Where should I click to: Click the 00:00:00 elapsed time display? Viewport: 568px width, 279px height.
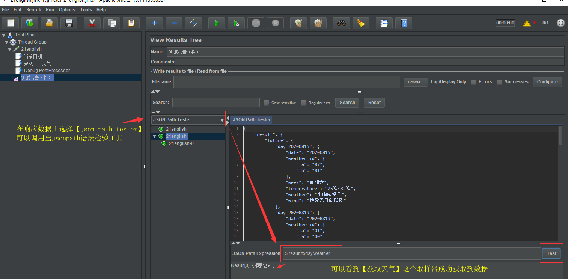point(505,23)
